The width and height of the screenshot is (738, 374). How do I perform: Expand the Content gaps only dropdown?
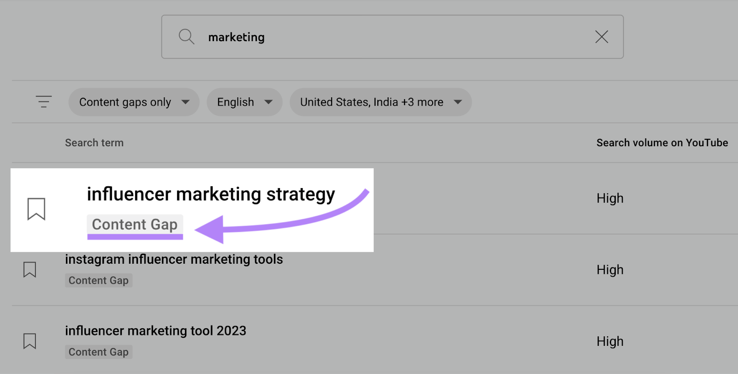point(134,102)
